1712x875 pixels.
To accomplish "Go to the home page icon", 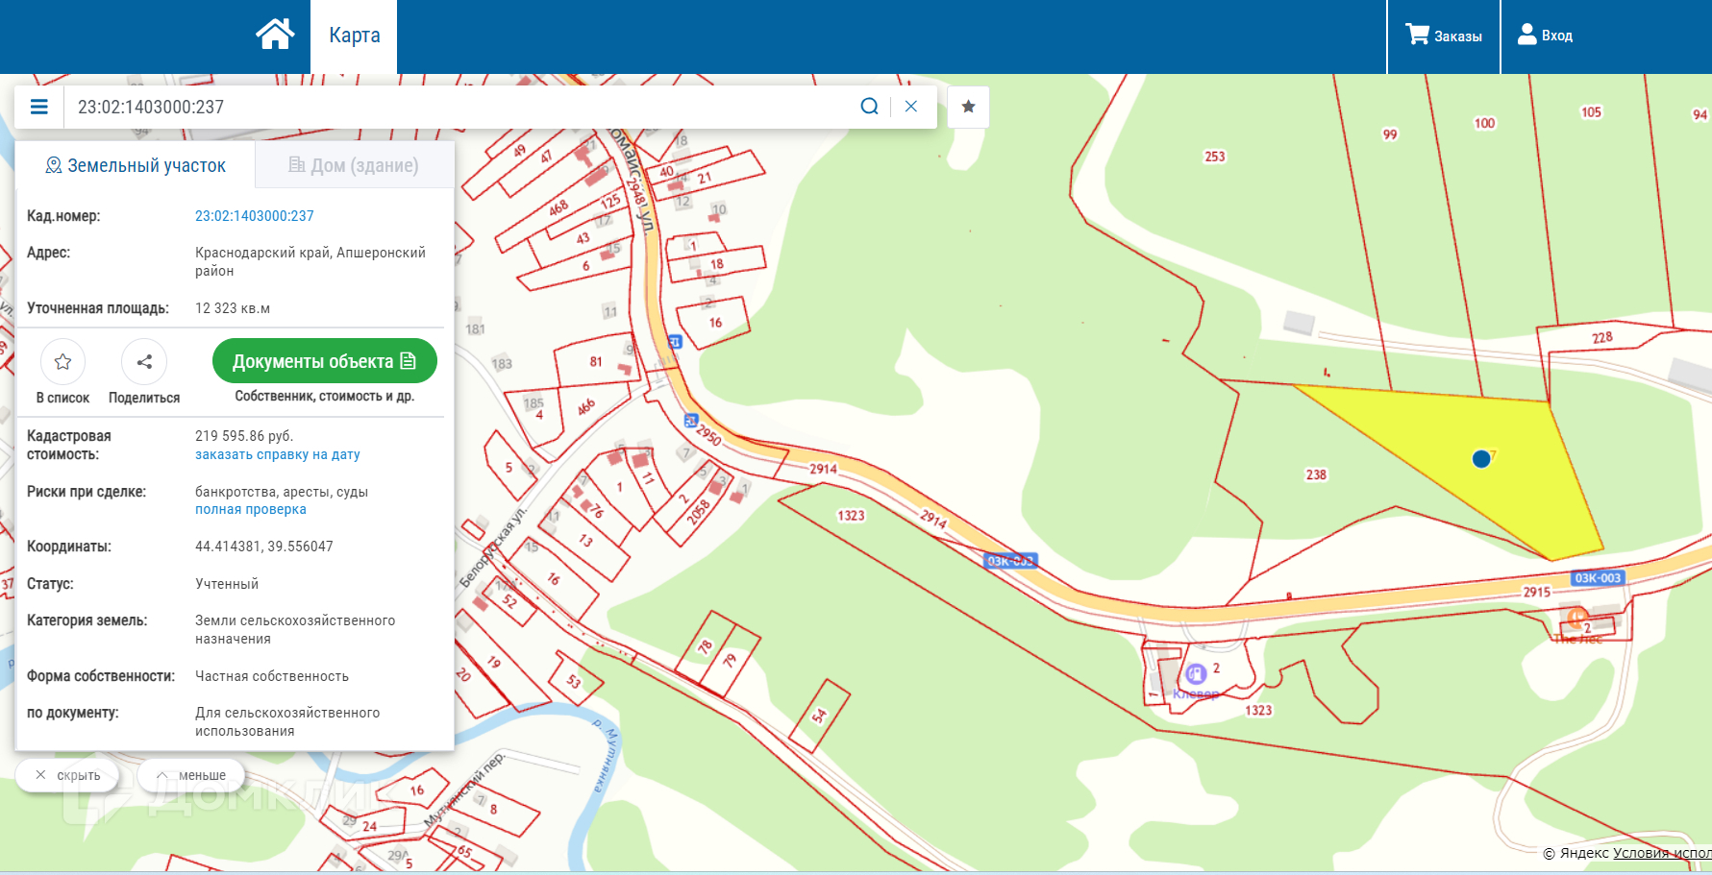I will click(x=275, y=35).
